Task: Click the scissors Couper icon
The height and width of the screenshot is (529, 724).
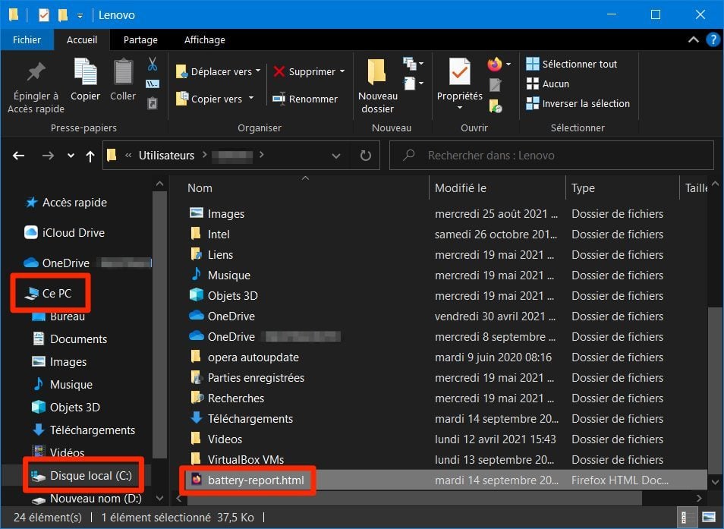Action: (153, 64)
